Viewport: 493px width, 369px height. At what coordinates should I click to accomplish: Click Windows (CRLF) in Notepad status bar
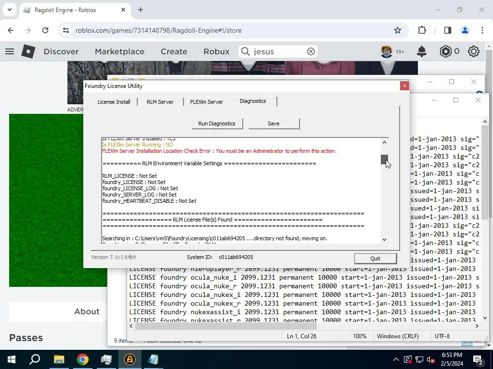coord(398,336)
